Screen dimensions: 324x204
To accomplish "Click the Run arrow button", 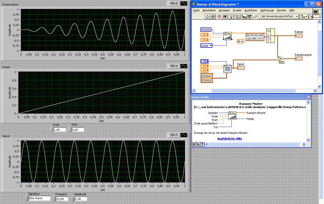I will coord(207,17).
